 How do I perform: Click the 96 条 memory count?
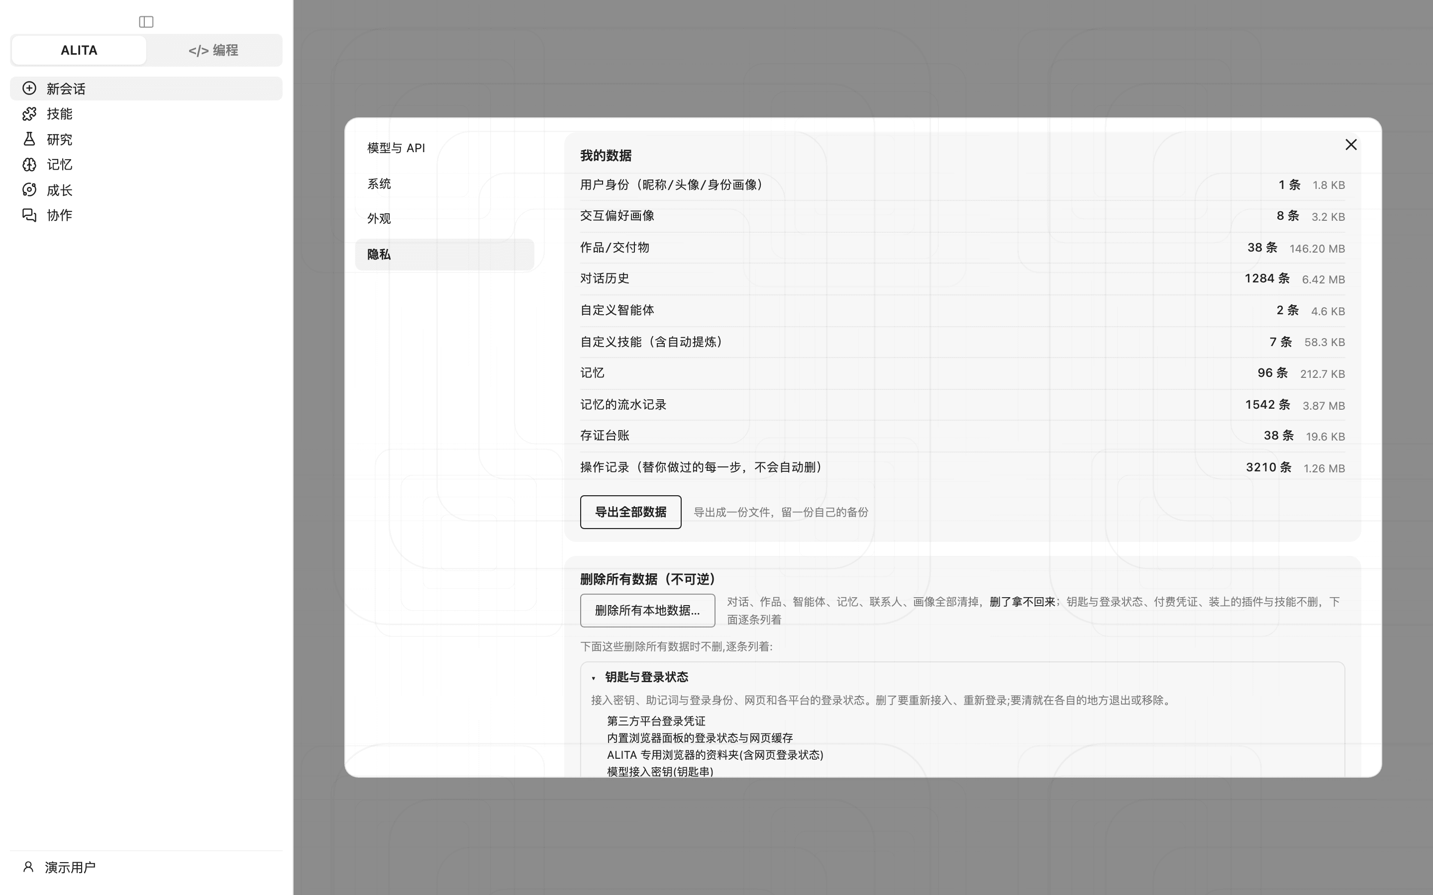1272,373
